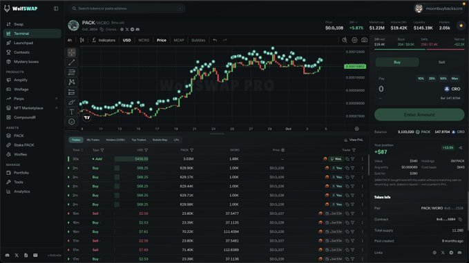Select the brush drawing tool
This screenshot has height=263, width=469.
tap(71, 102)
